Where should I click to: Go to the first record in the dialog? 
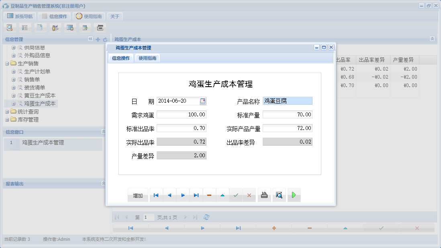[x=156, y=195]
